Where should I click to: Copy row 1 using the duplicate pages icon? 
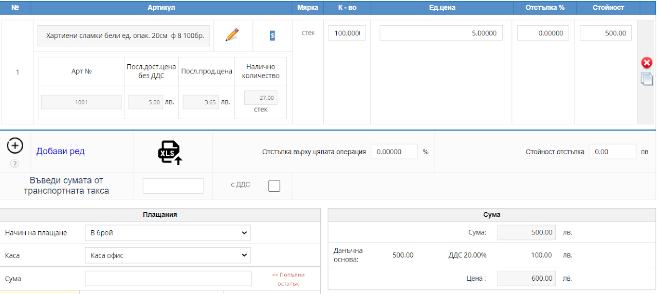coord(647,79)
